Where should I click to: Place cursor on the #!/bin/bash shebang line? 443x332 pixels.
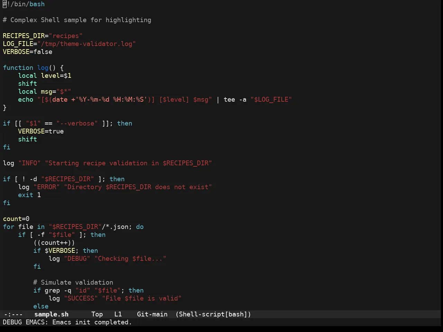tap(24, 4)
